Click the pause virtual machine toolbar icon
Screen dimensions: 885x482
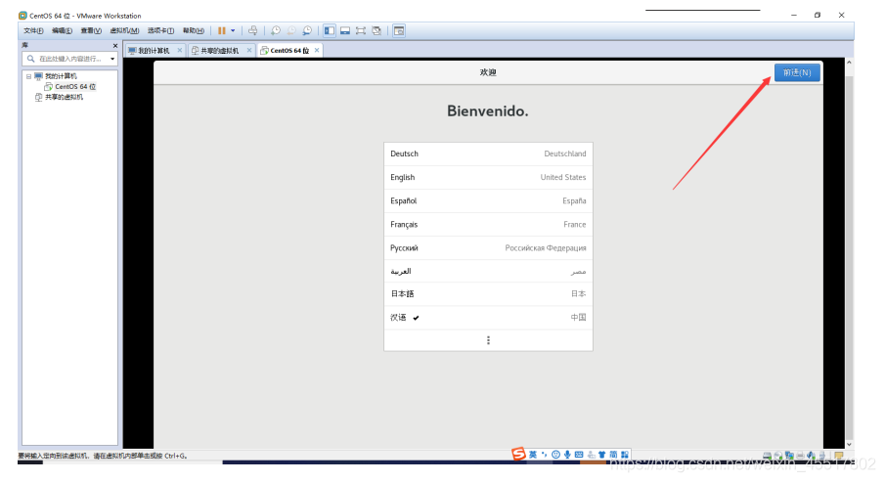pos(222,31)
